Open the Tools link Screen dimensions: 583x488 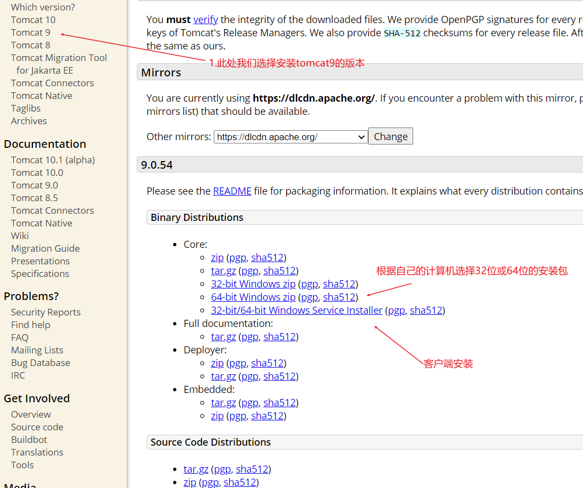click(x=23, y=465)
